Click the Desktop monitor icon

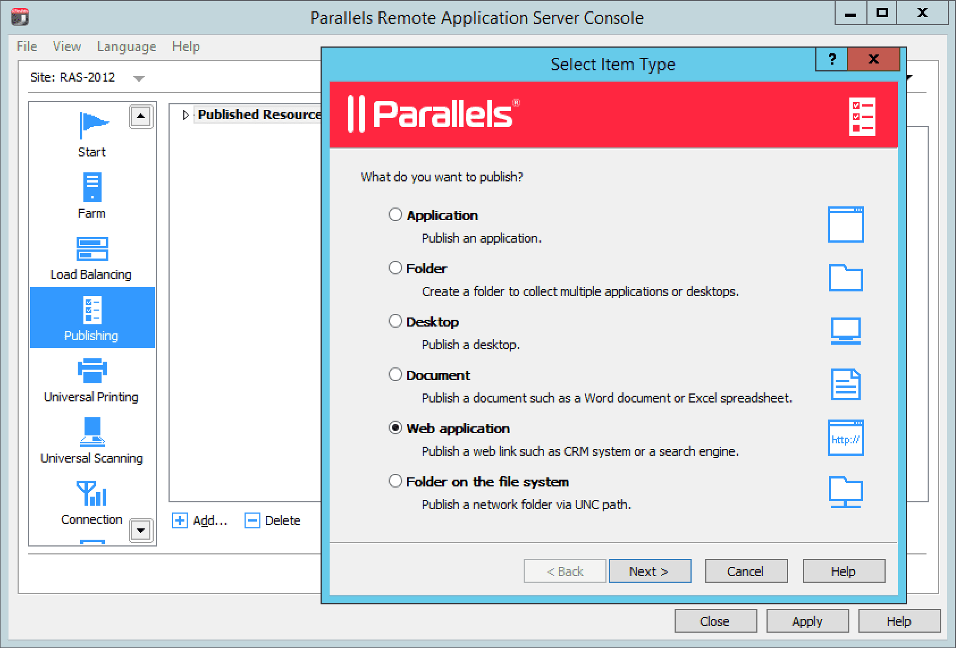pos(845,331)
